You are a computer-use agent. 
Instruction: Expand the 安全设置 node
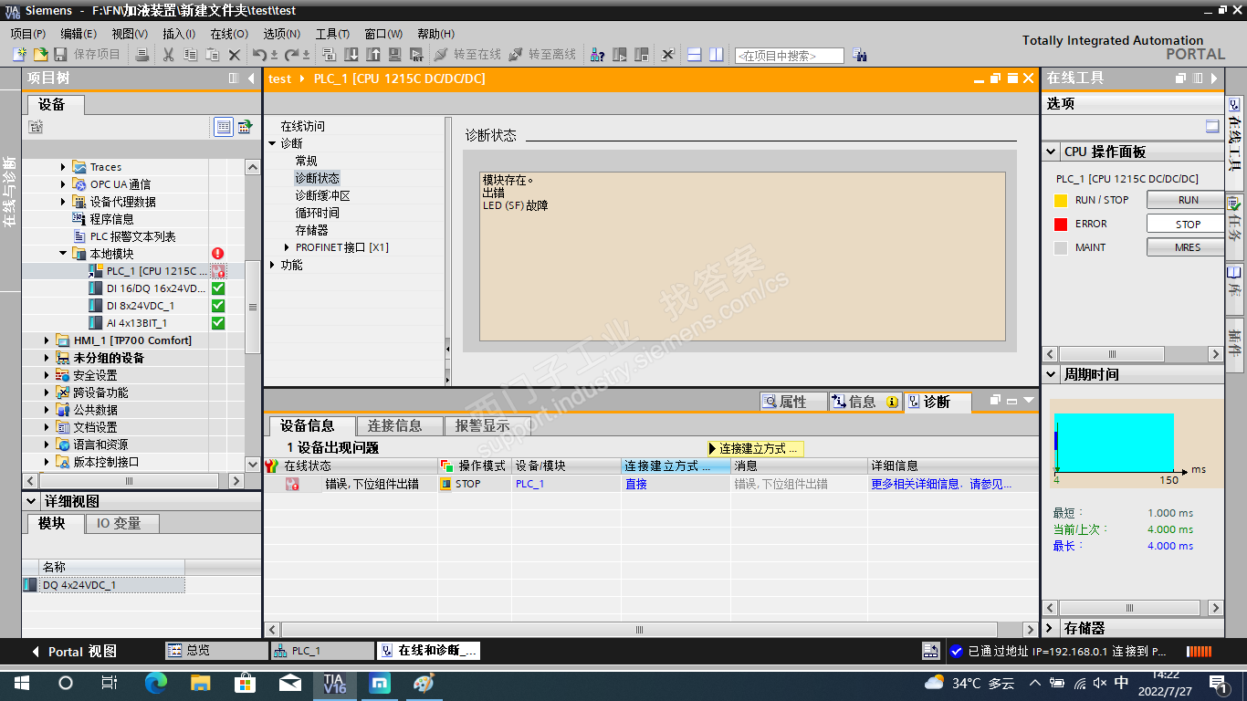coord(47,375)
